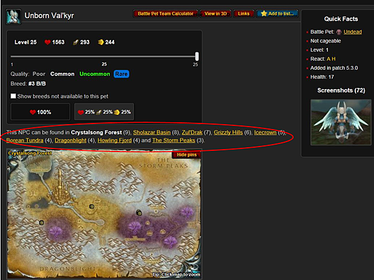This screenshot has height=280, width=374.
Task: Choose the 25% 25% 25% balanced breed
Action: click(104, 112)
